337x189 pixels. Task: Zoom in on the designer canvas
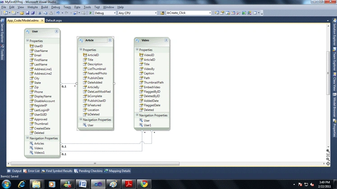pyautogui.click(x=328, y=151)
